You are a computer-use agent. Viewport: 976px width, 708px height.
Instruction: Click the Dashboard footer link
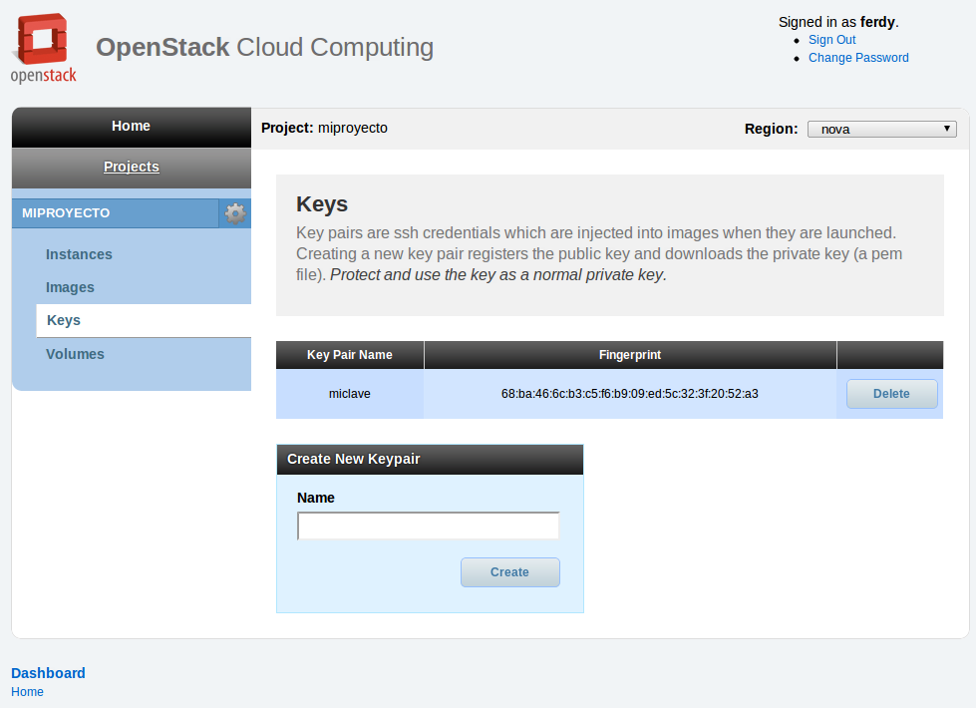pyautogui.click(x=48, y=673)
